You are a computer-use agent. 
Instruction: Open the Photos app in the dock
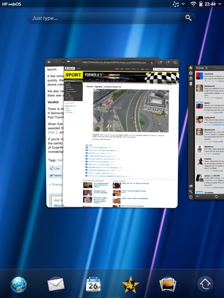pyautogui.click(x=168, y=285)
